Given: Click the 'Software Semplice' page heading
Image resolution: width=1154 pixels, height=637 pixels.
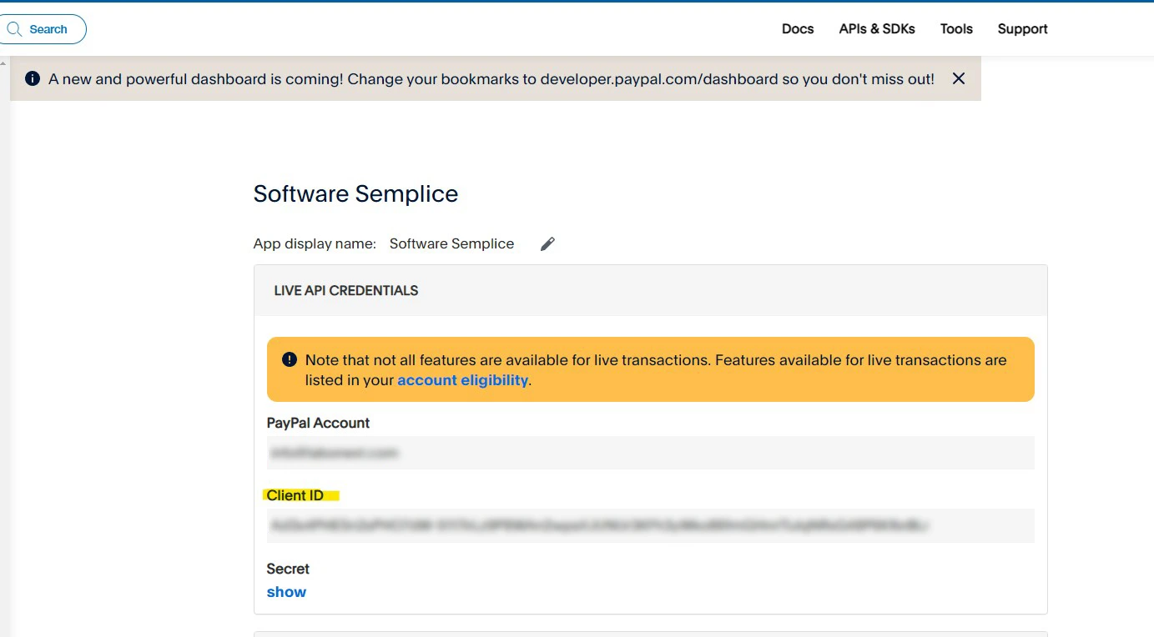Looking at the screenshot, I should 355,193.
